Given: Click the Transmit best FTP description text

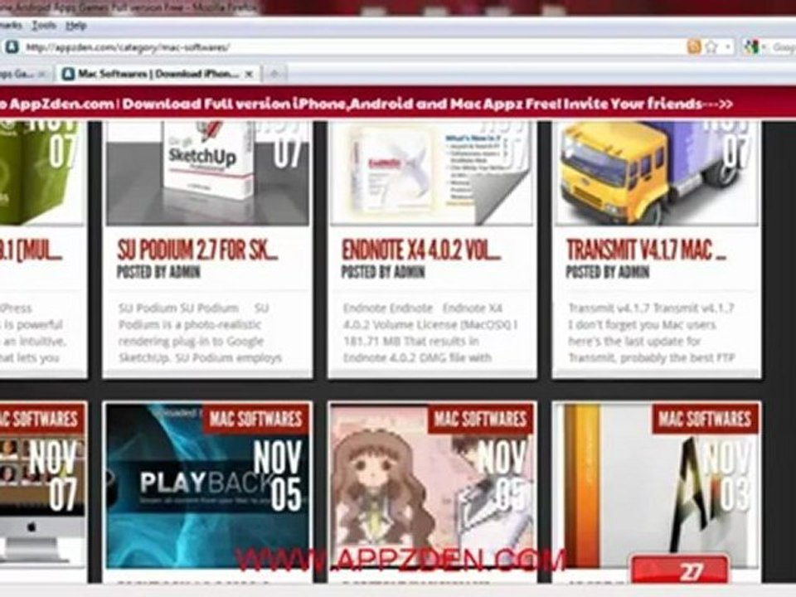Looking at the screenshot, I should pyautogui.click(x=652, y=332).
